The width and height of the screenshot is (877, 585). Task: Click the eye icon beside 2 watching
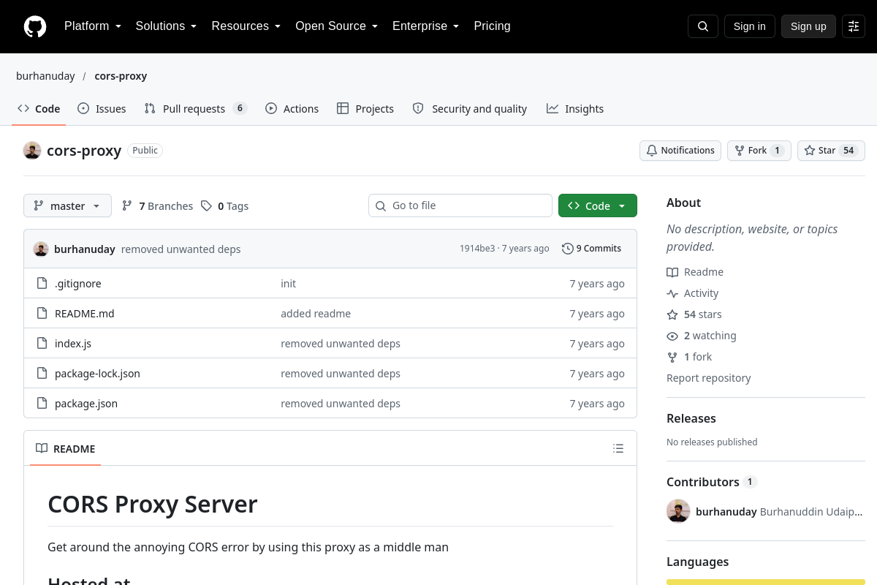(672, 336)
